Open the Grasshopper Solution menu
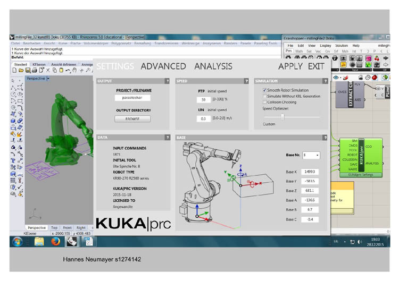The height and width of the screenshot is (281, 399). [342, 46]
